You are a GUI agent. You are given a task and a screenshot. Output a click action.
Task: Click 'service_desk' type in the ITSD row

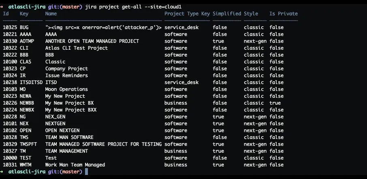tap(181, 82)
